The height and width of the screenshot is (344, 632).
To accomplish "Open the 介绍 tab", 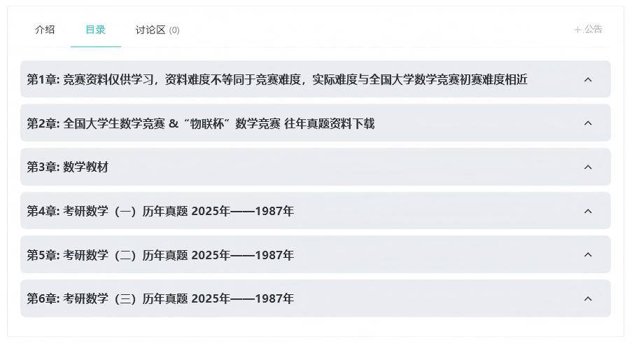I will point(45,29).
